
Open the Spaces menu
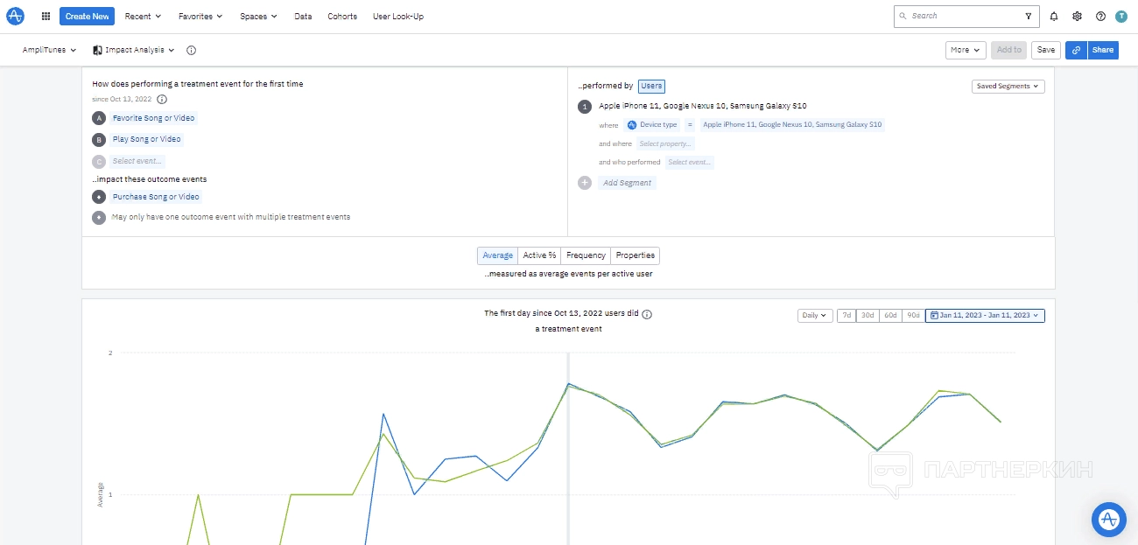(x=258, y=16)
